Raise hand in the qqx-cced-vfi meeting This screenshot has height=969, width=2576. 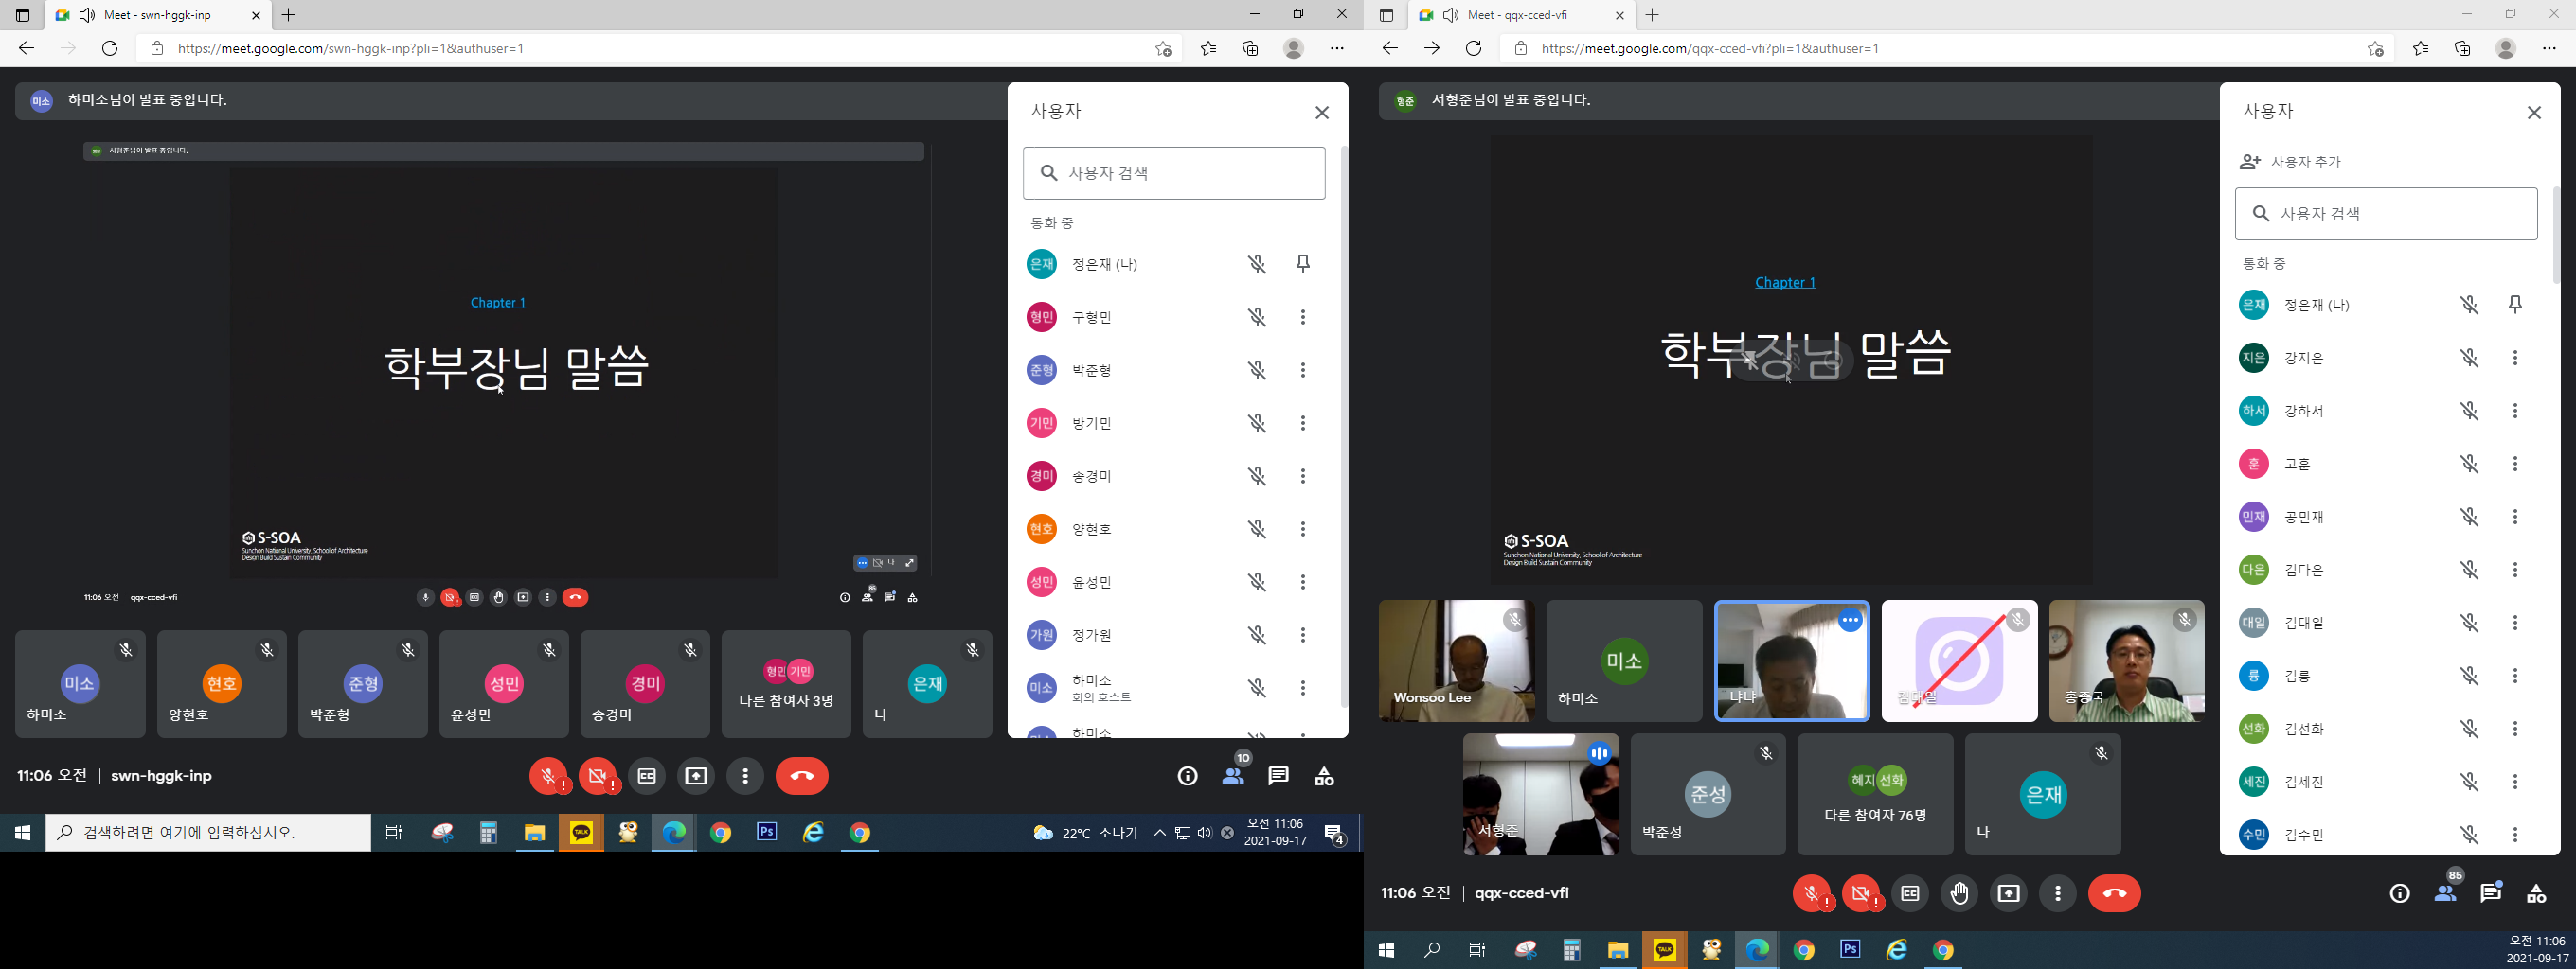1958,893
